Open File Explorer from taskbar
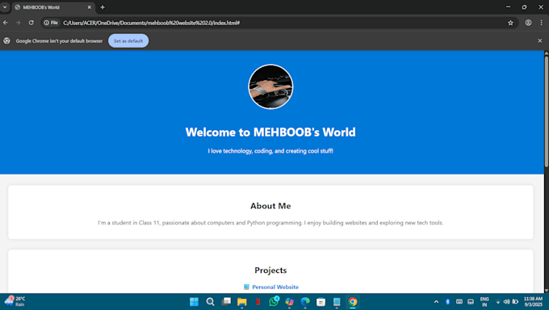549x310 pixels. click(x=242, y=302)
